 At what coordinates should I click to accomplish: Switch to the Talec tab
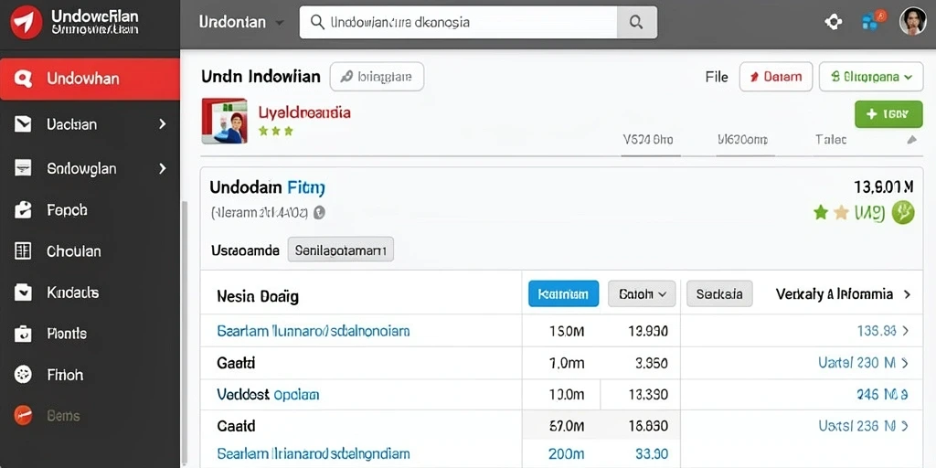831,140
